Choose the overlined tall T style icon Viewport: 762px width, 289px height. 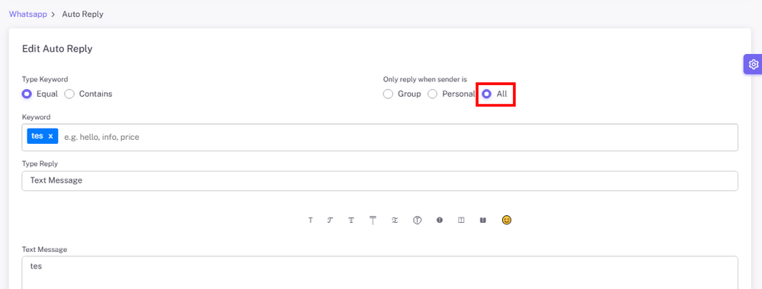click(x=373, y=220)
